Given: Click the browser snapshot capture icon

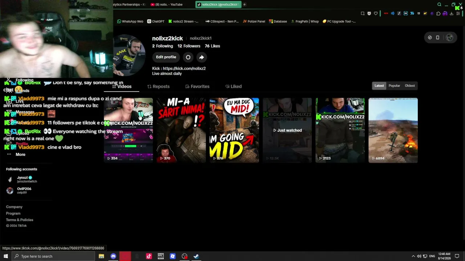Looking at the screenshot, I should [x=363, y=13].
